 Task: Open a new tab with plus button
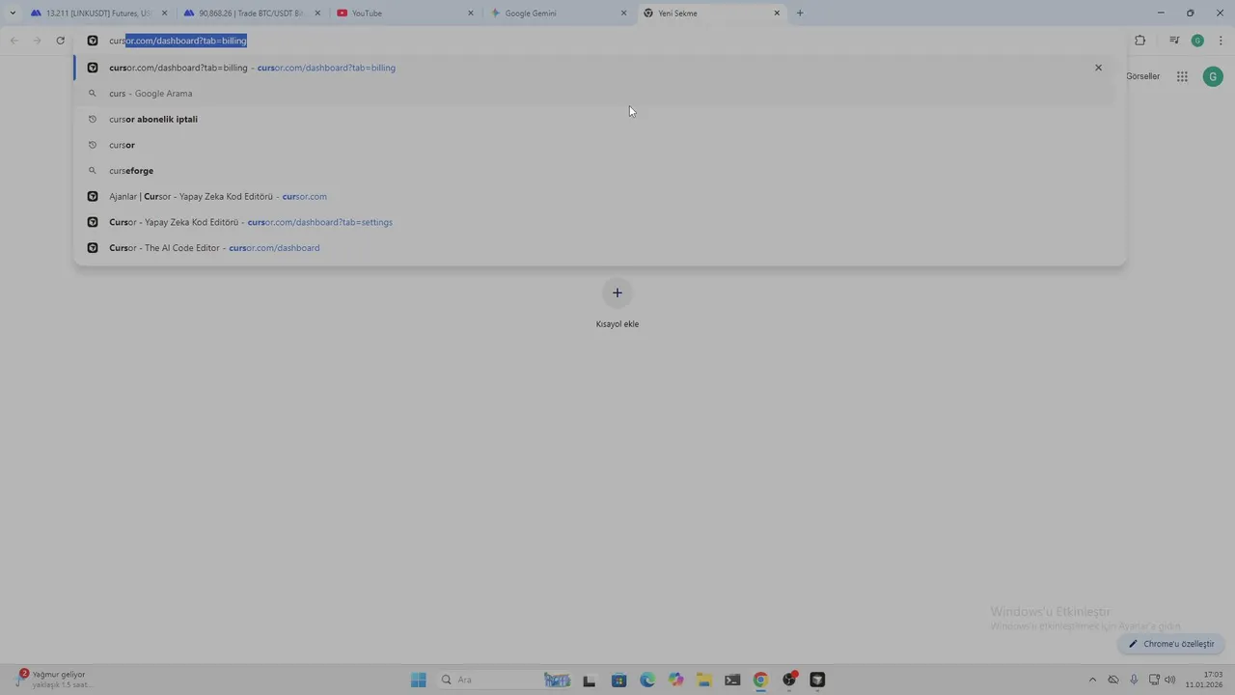pos(800,13)
